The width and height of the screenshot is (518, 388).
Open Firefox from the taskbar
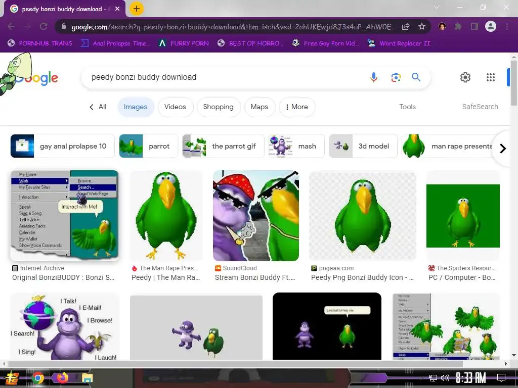point(62,378)
